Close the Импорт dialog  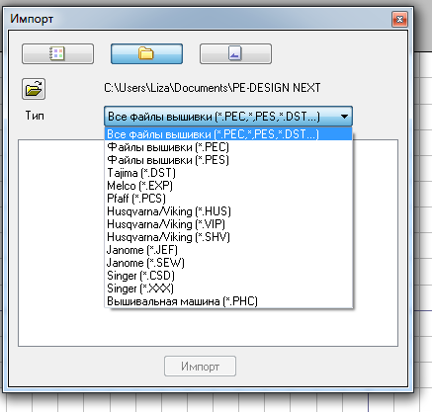click(x=399, y=19)
